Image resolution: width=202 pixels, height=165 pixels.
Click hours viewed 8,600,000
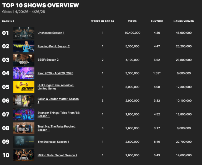pos(184,128)
